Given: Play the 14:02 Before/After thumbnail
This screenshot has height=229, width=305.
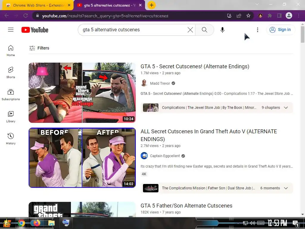Looking at the screenshot, I should [x=82, y=158].
